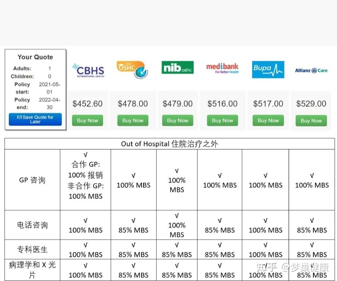Click Buy Now under $452.60
337x281 pixels.
[x=88, y=120]
